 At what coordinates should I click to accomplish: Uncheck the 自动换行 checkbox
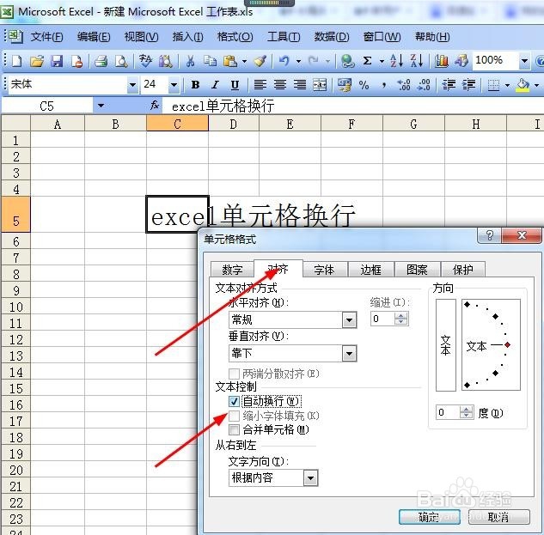tap(234, 402)
